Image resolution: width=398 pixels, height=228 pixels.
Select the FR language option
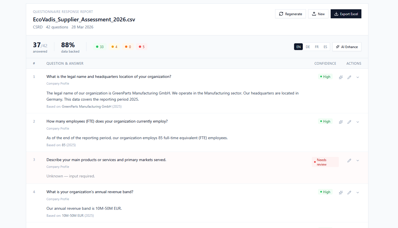(x=317, y=47)
